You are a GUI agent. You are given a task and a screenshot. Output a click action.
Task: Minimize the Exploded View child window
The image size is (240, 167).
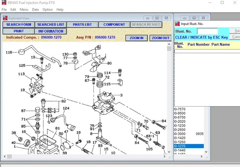pyautogui.click(x=148, y=18)
